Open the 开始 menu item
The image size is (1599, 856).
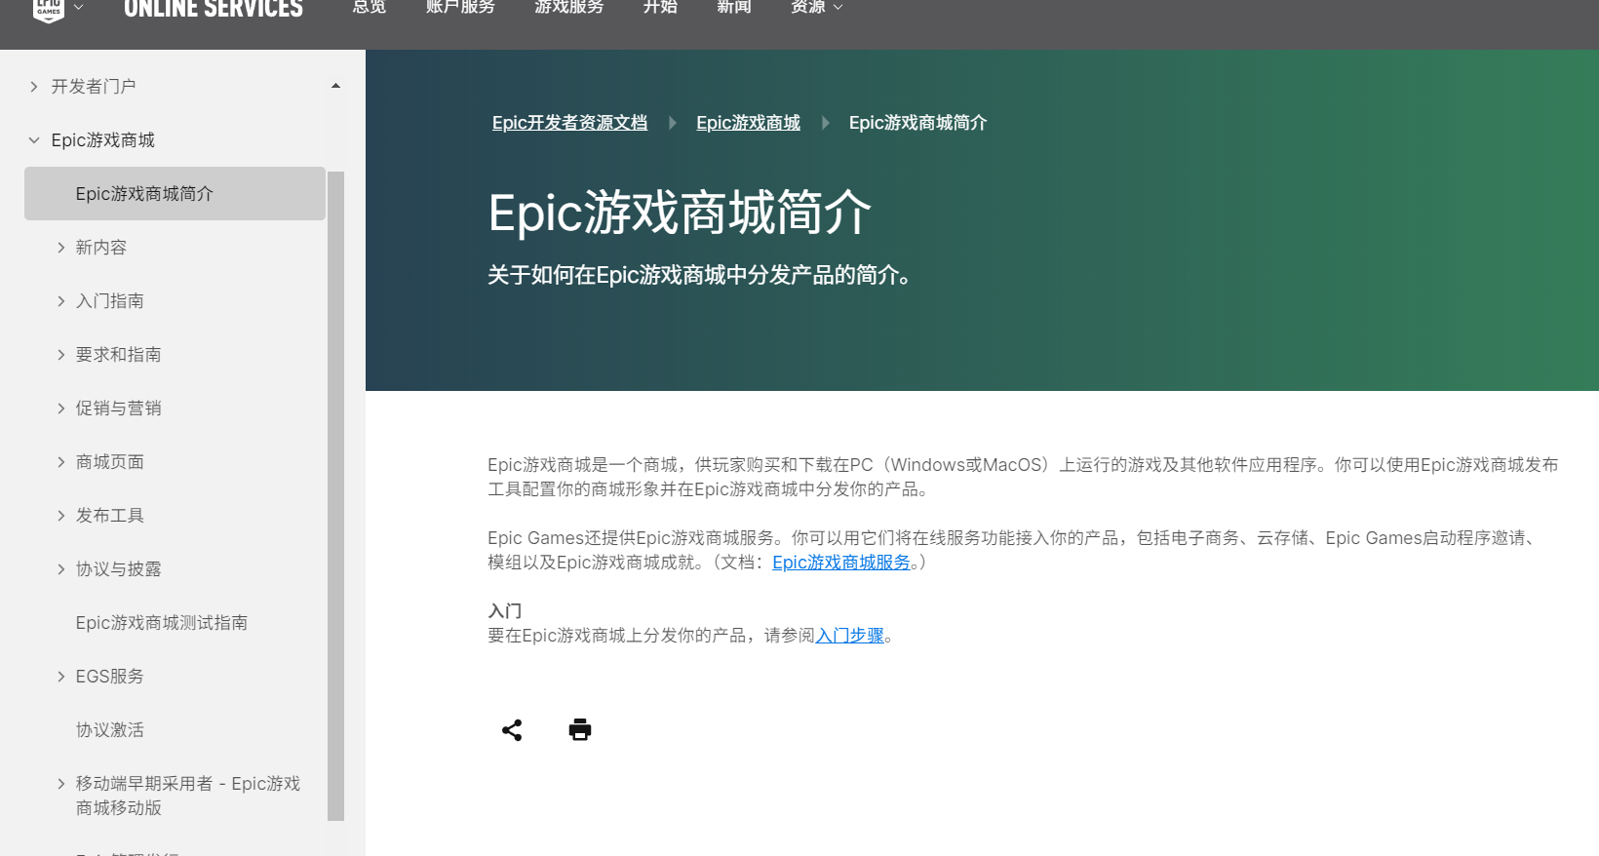click(x=660, y=7)
